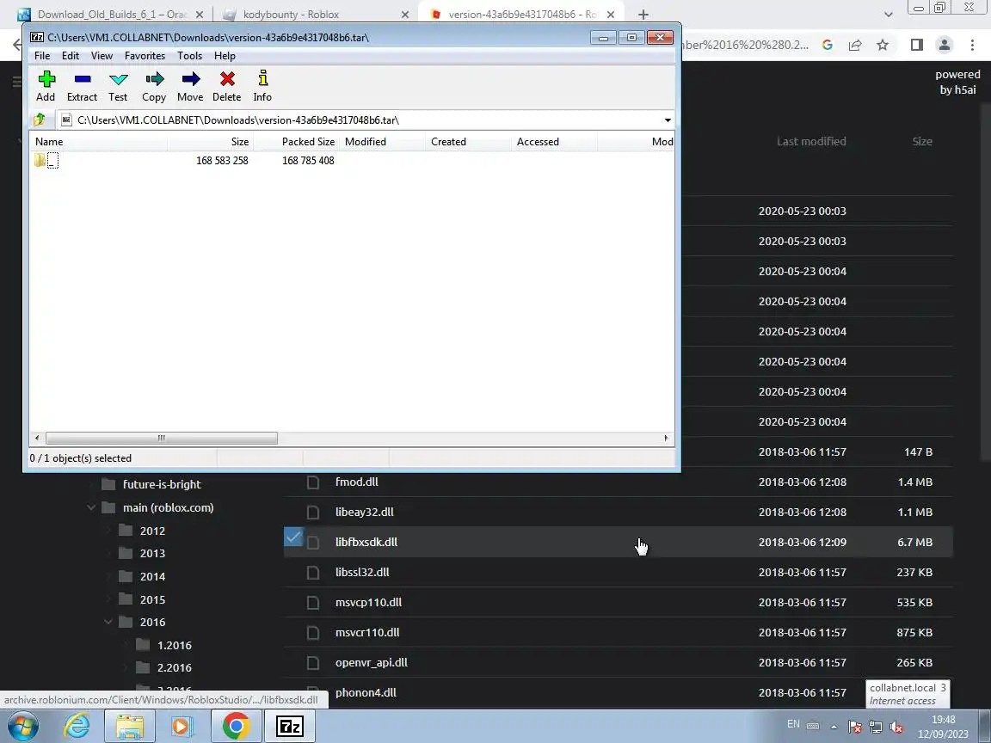The image size is (991, 743).
Task: Switch to Download_Old_Builds_6_1 tab
Action: tap(111, 14)
